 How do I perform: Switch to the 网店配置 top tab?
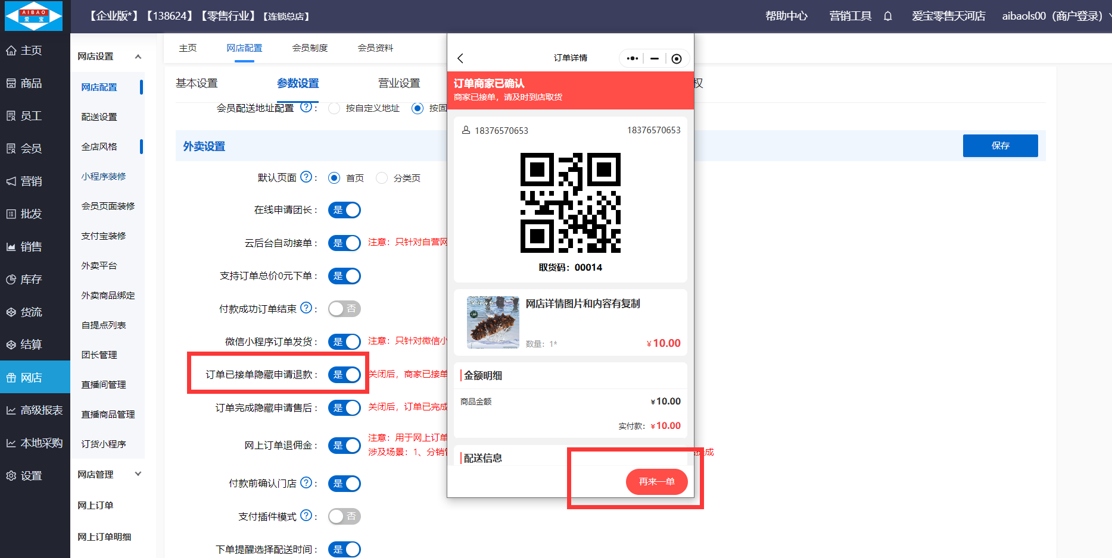coord(244,48)
